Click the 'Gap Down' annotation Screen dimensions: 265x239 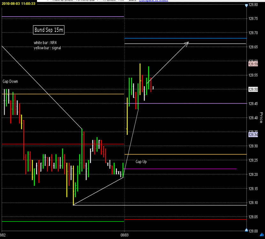10,81
